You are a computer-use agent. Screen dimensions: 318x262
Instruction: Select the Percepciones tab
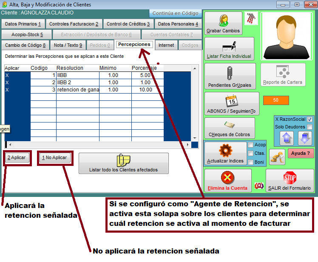coord(134,45)
